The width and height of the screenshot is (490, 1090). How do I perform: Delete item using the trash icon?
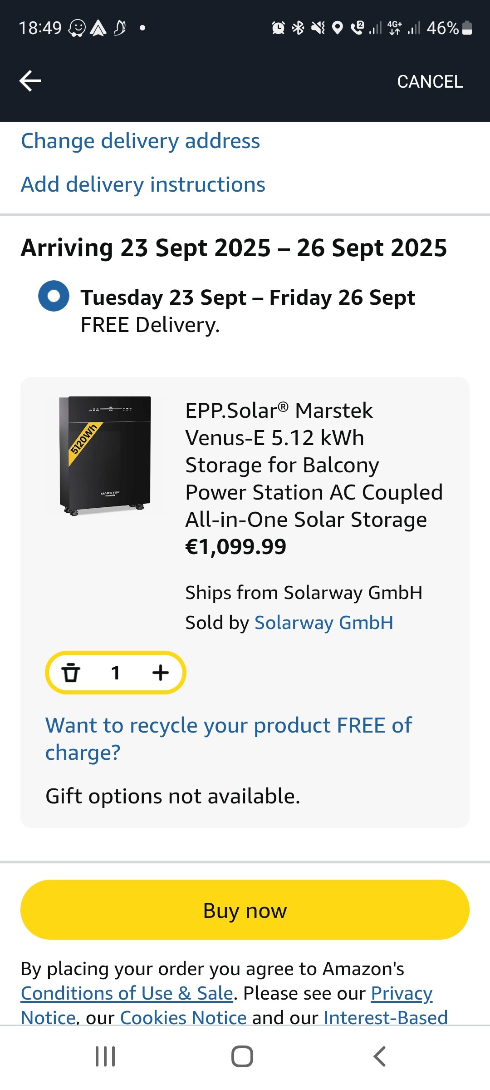point(71,673)
